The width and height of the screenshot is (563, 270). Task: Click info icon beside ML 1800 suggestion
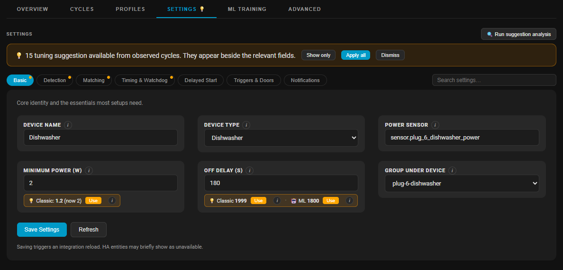coord(349,201)
